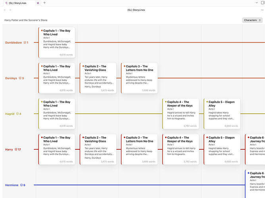265x198 pixels.
Task: Open the Characters dropdown
Action: [x=252, y=20]
